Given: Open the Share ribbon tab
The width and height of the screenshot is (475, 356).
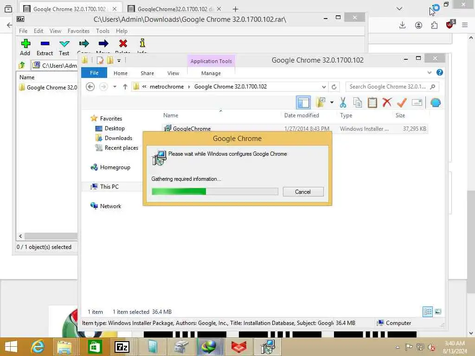Looking at the screenshot, I should [147, 73].
